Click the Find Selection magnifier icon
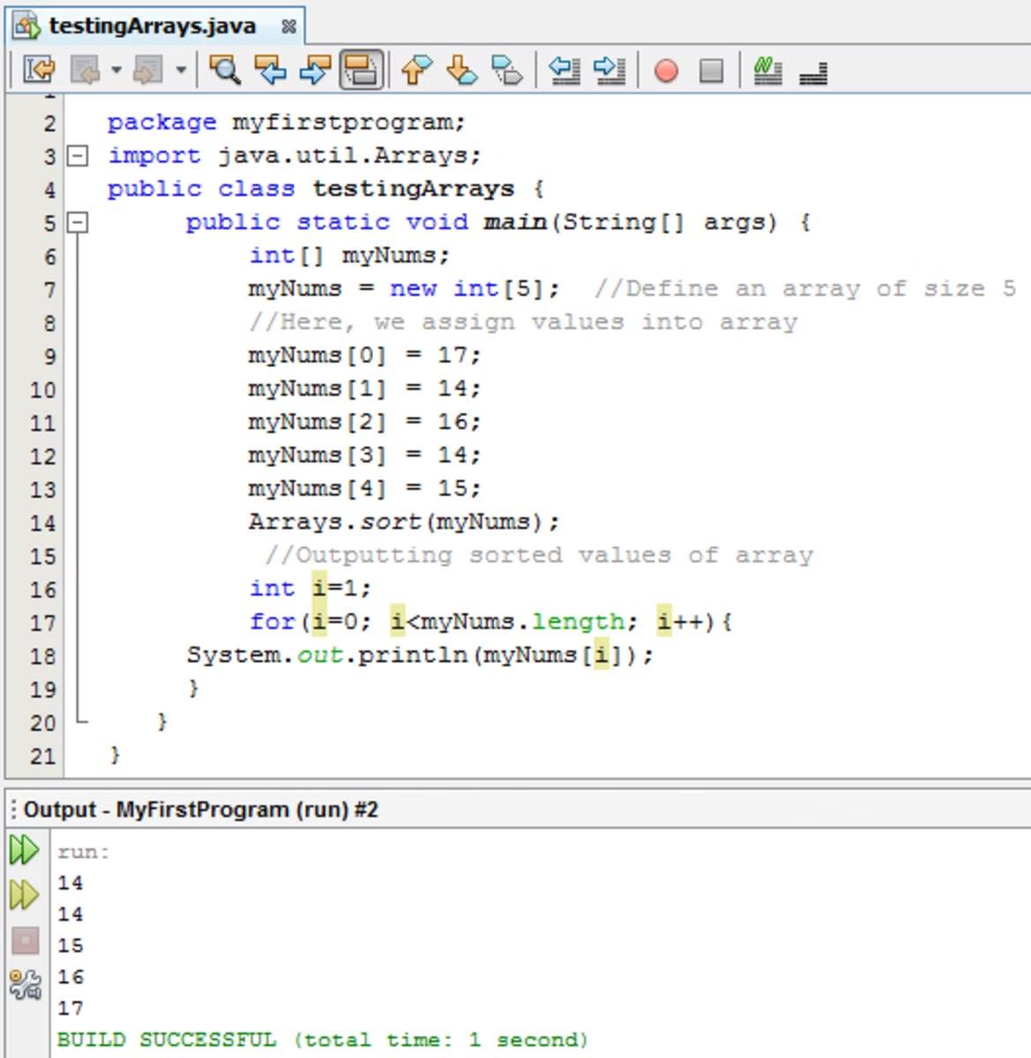This screenshot has width=1031, height=1058. (225, 70)
